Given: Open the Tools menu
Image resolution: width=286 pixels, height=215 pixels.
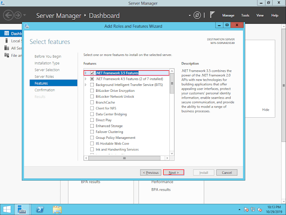Looking at the screenshot, I should point(245,15).
